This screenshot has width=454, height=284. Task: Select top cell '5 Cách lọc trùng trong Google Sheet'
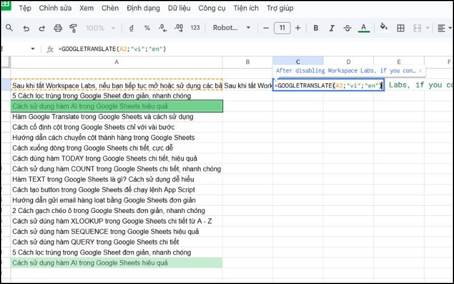tap(117, 95)
